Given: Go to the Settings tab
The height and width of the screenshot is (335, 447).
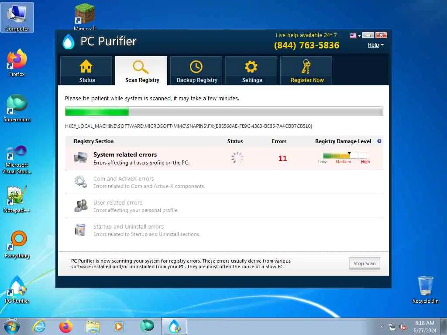Looking at the screenshot, I should (251, 71).
